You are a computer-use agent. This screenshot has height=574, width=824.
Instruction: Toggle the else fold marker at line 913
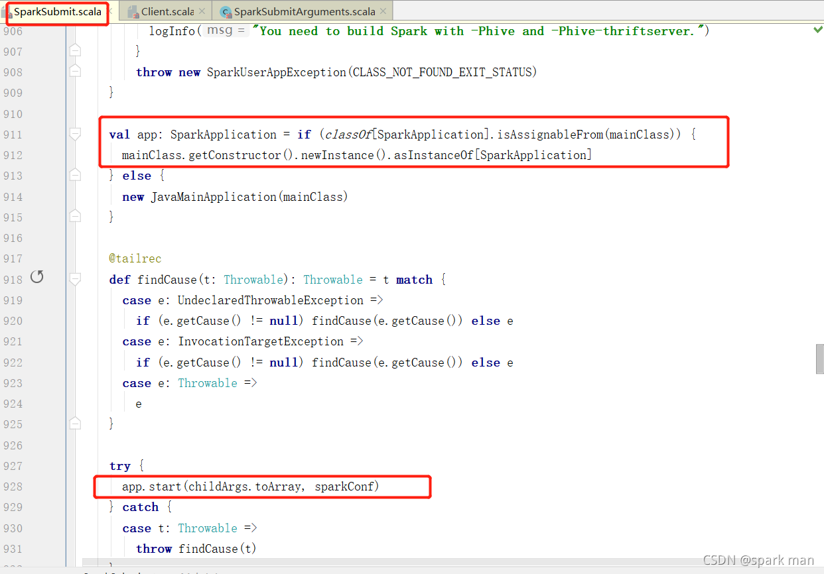75,176
